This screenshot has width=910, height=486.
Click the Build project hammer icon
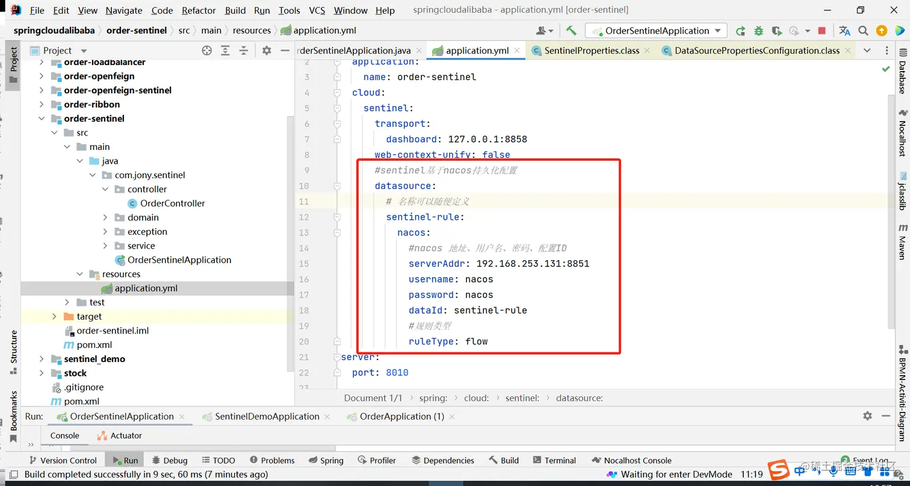571,31
